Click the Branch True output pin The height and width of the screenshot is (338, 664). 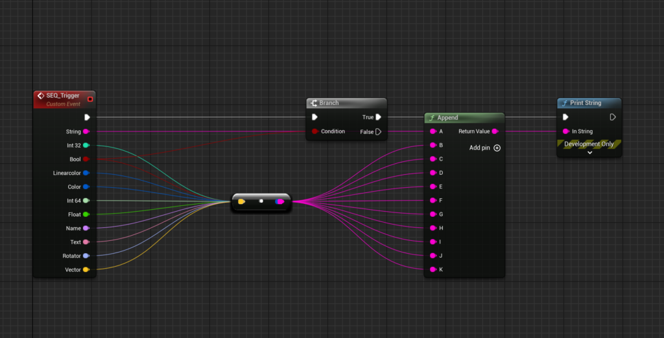378,117
